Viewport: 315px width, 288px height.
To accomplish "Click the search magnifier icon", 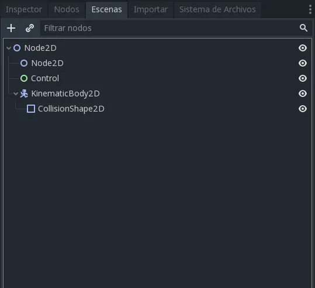I will click(x=303, y=28).
